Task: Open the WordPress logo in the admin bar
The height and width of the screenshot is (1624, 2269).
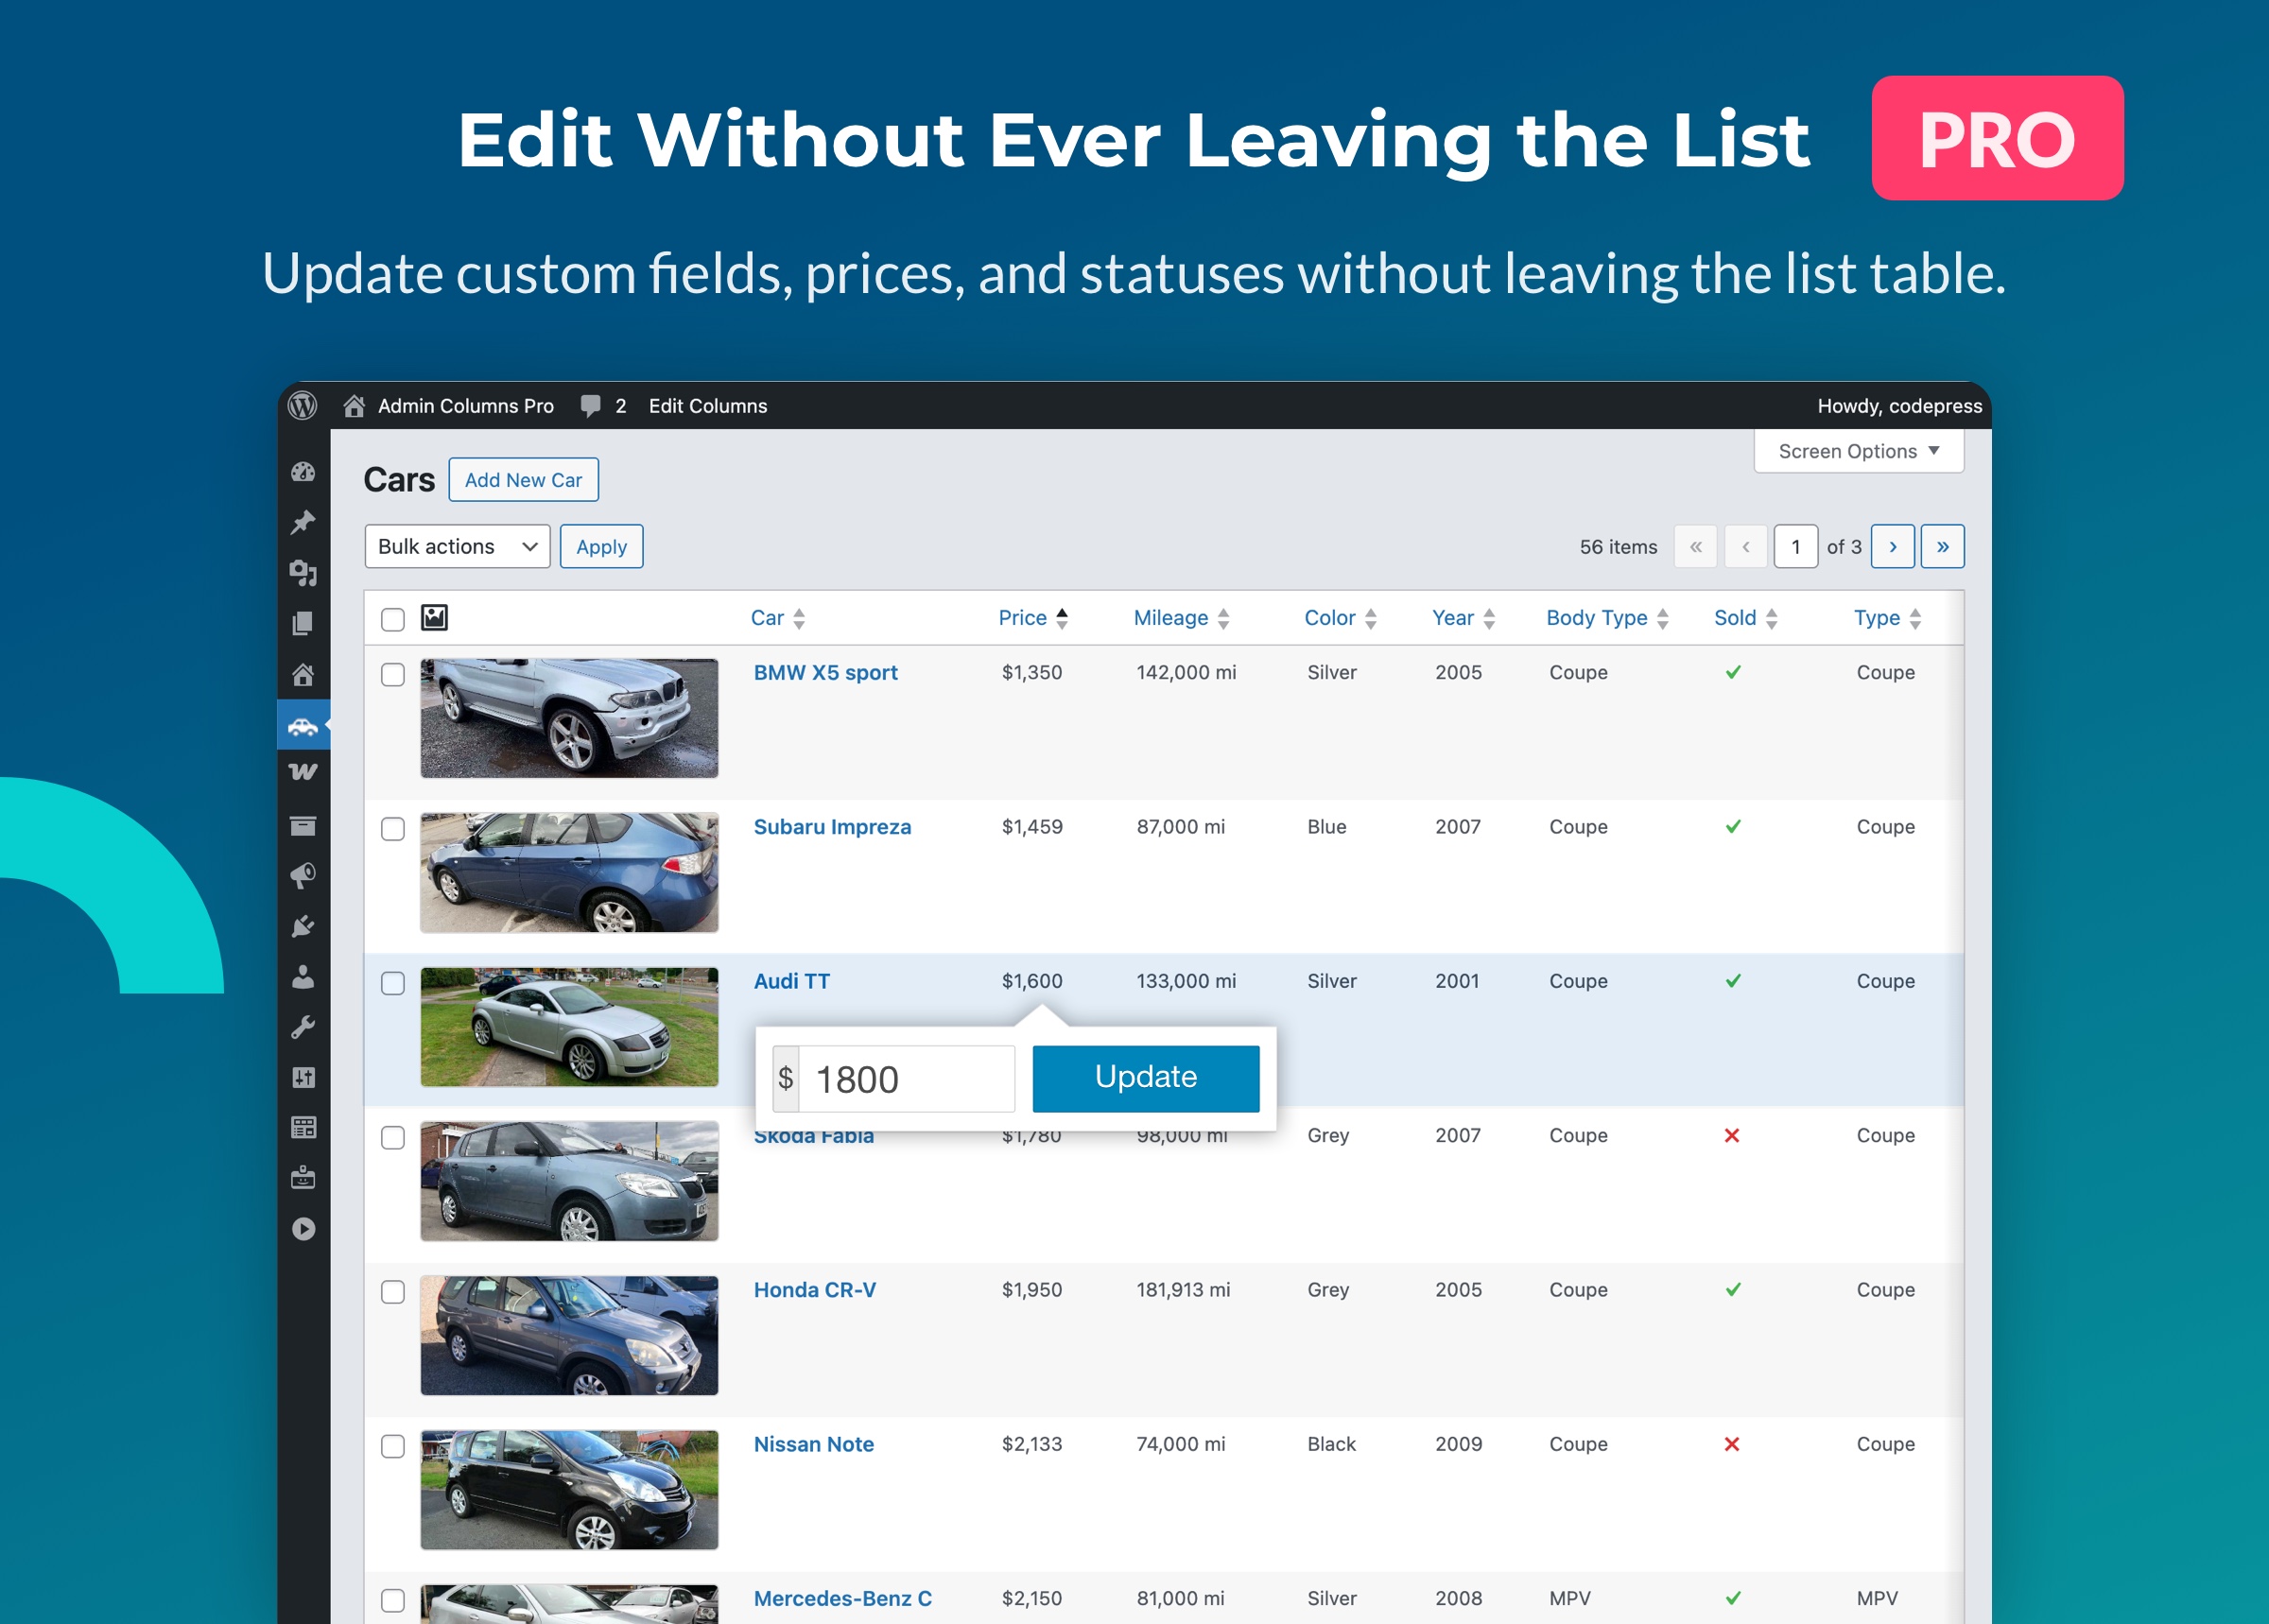Action: (302, 405)
